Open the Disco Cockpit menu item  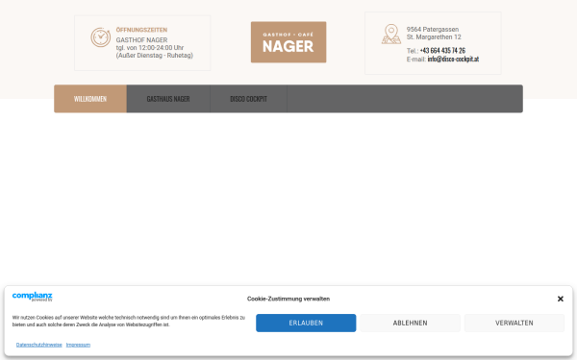tap(248, 99)
